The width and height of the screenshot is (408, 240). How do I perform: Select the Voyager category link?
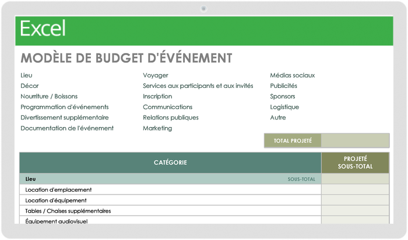[156, 75]
